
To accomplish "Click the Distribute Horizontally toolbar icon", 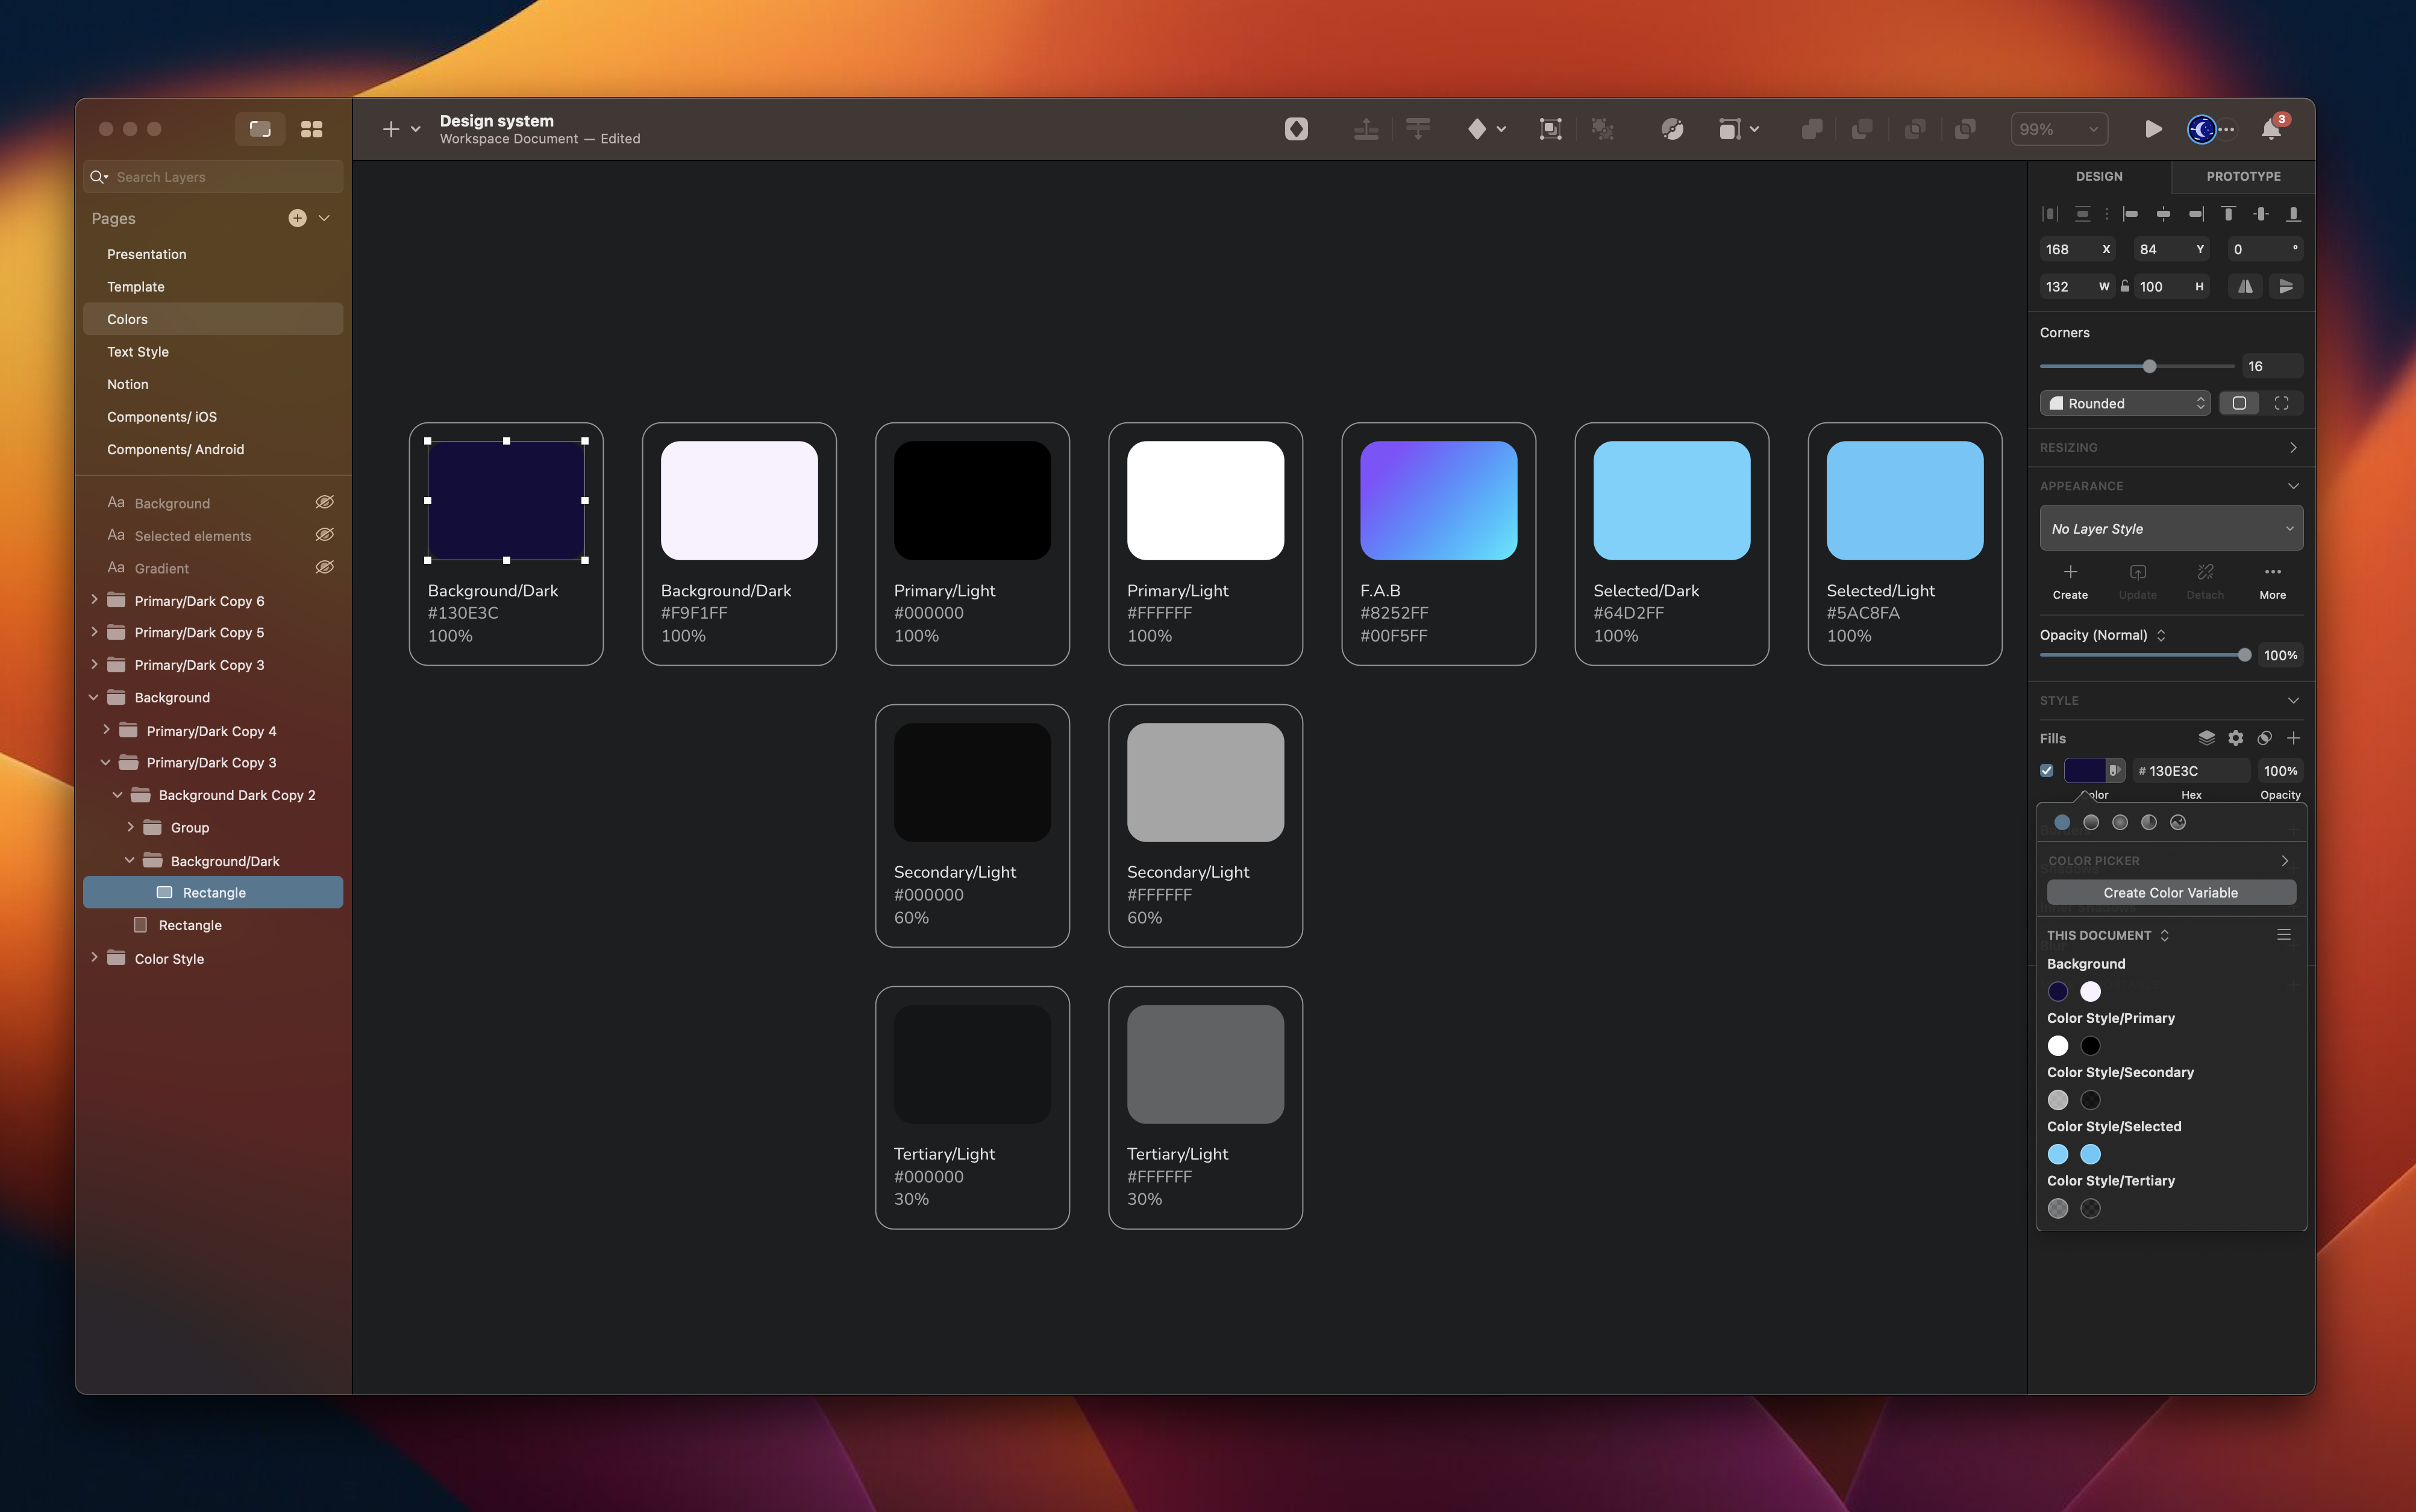I will [1367, 128].
